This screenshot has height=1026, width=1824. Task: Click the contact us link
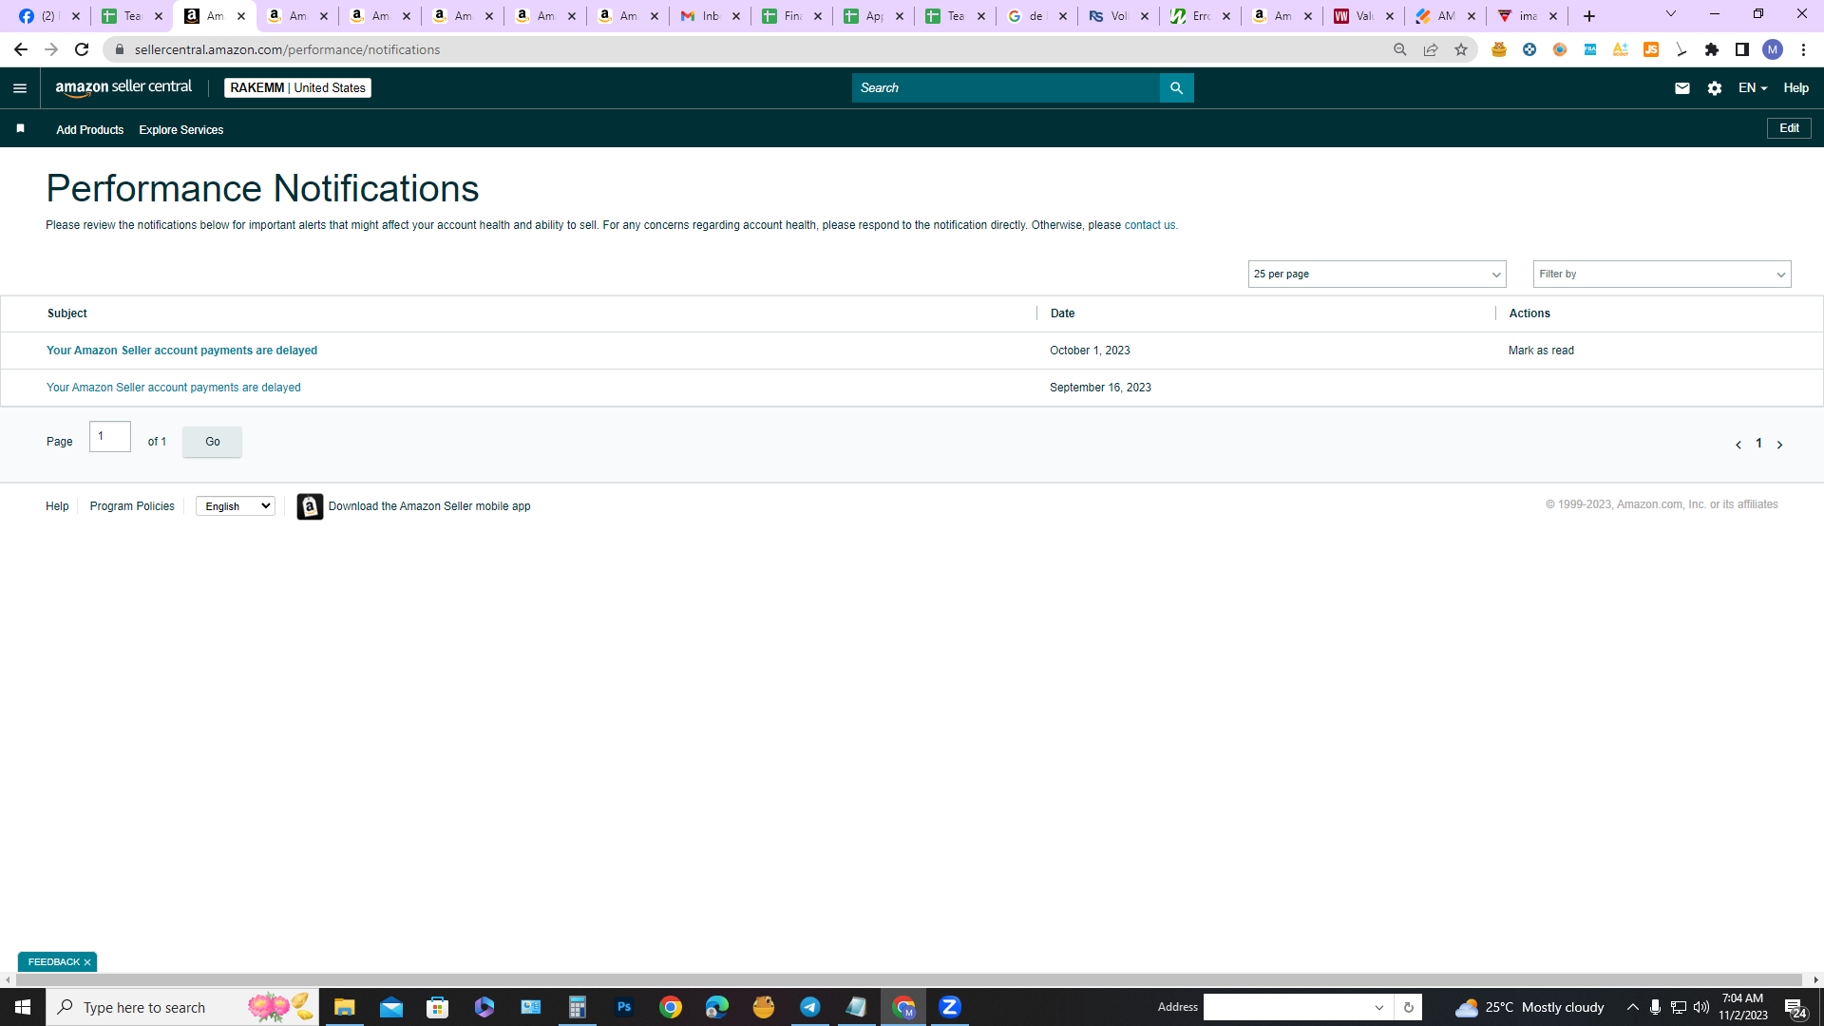(x=1149, y=225)
